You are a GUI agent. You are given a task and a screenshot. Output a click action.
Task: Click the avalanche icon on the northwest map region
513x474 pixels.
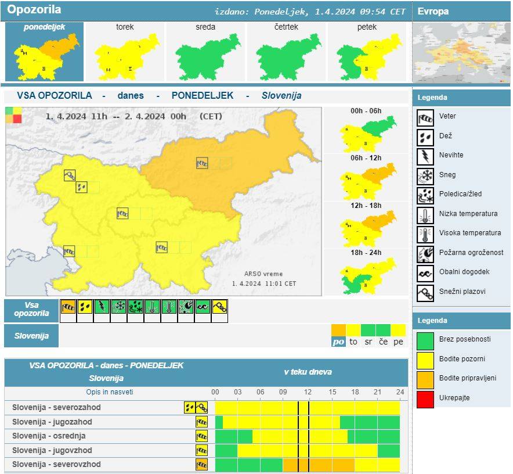[x=70, y=175]
